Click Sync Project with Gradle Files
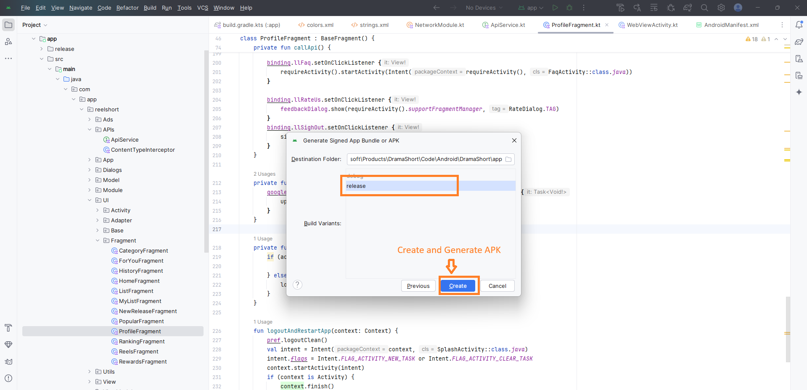The width and height of the screenshot is (807, 390). pos(688,8)
